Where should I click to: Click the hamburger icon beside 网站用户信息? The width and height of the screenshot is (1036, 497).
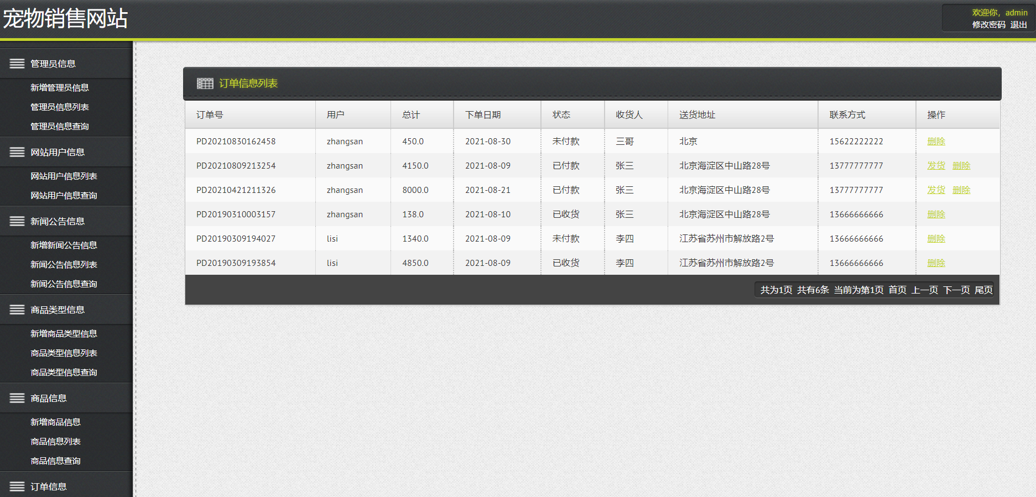click(17, 152)
